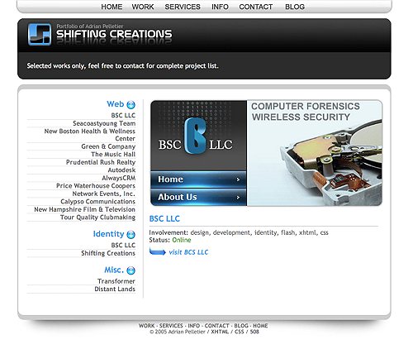Click the BSC LLC website preview thumbnail
This screenshot has width=413, height=349.
pos(266,153)
